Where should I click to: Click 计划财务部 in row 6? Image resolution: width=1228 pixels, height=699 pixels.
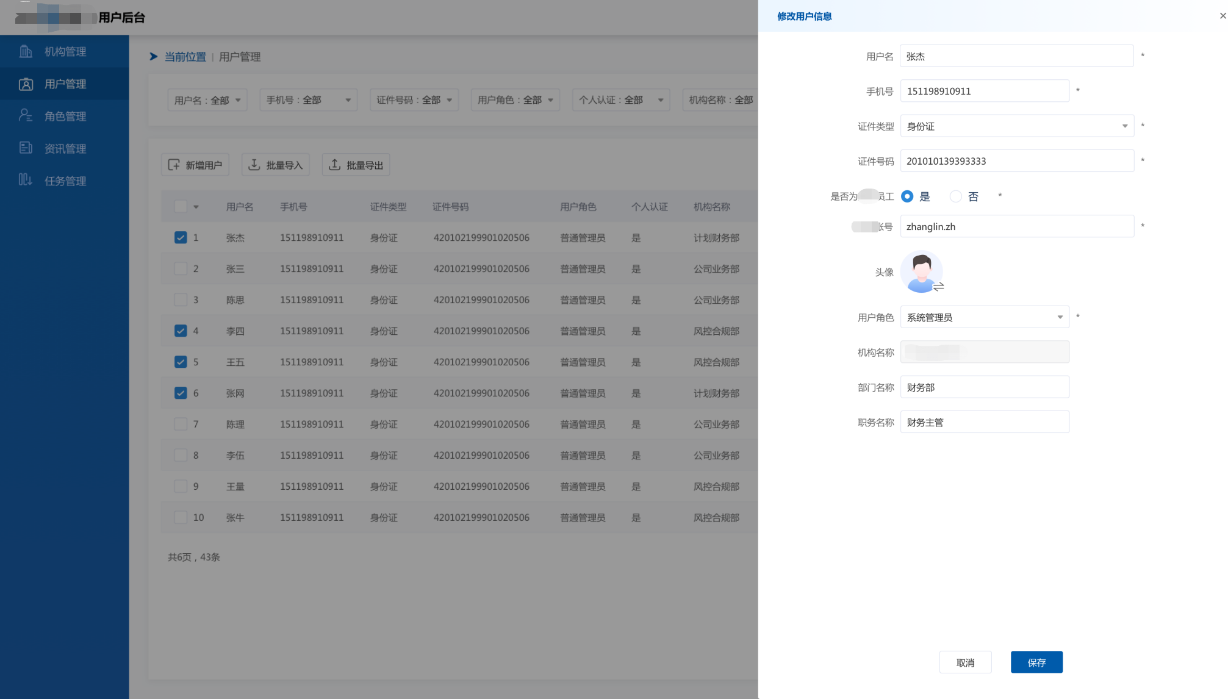click(x=716, y=393)
